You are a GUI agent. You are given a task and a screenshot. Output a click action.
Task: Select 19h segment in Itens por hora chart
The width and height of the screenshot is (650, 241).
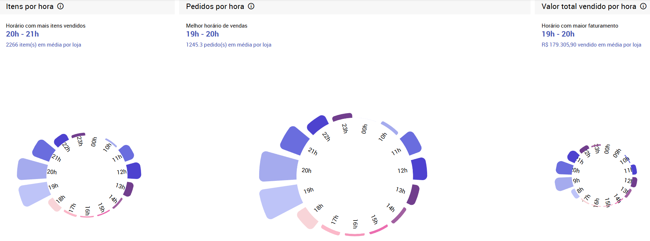click(34, 193)
